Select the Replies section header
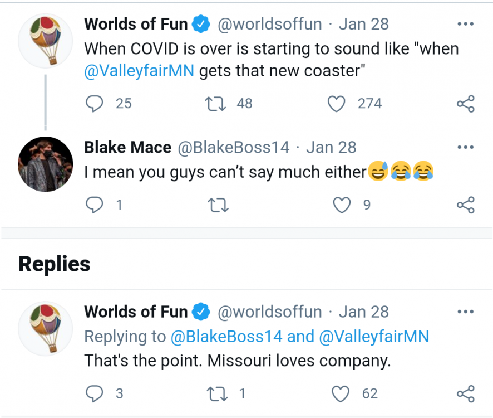493x418 pixels. [53, 264]
